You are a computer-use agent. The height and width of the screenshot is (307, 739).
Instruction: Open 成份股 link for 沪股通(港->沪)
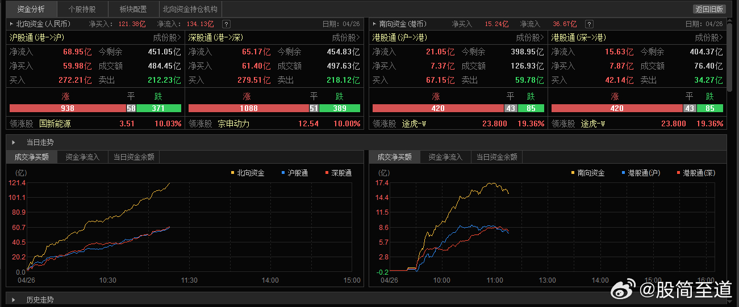(167, 37)
